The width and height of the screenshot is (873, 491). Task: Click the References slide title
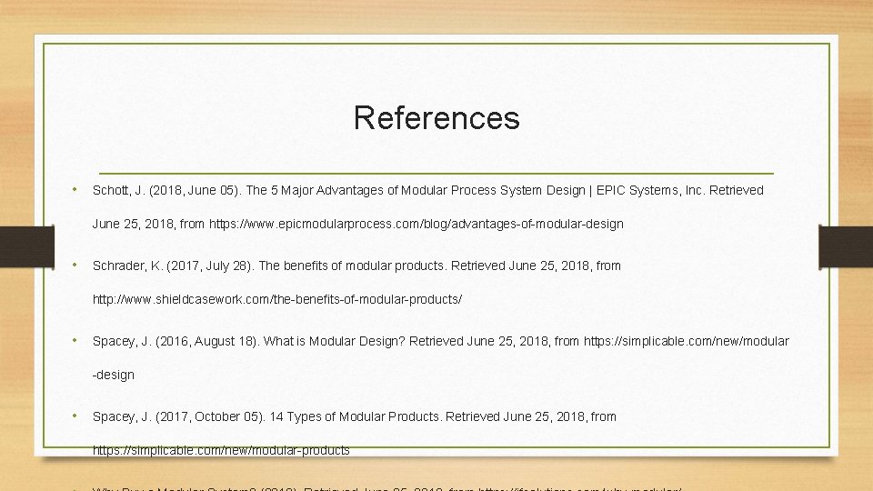(436, 117)
